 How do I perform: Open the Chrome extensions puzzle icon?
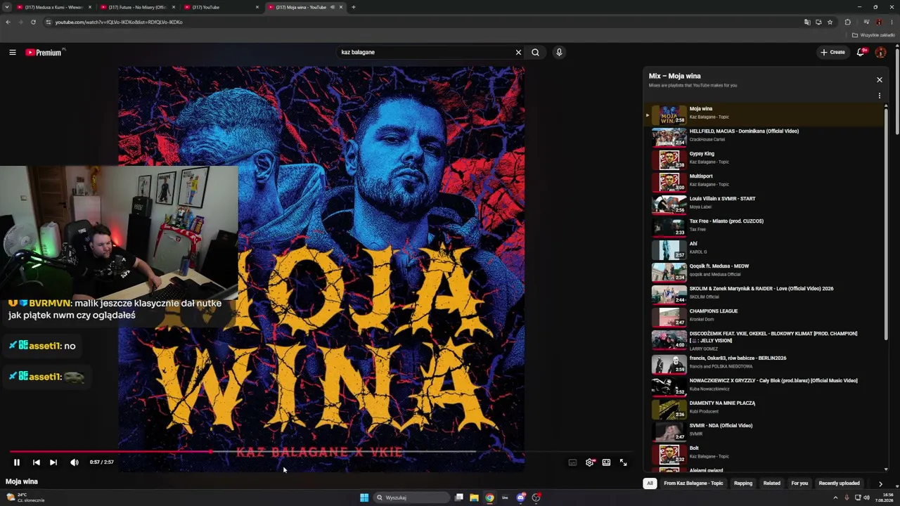848,22
